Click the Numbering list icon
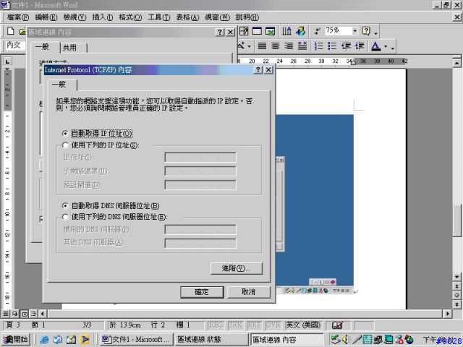The width and height of the screenshot is (463, 347). click(x=318, y=46)
